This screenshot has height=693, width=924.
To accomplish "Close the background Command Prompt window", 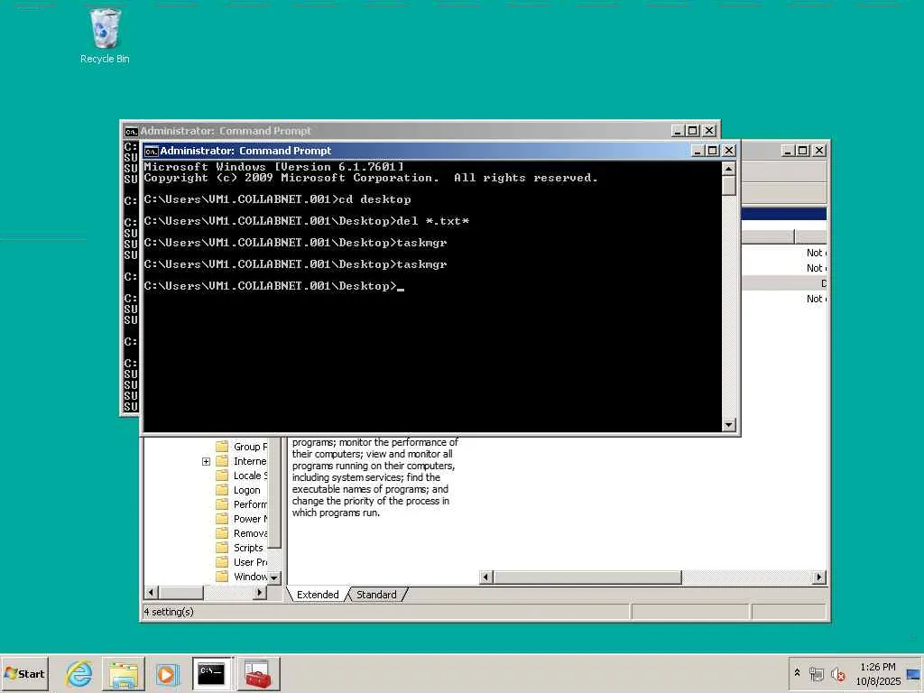I will coord(709,131).
